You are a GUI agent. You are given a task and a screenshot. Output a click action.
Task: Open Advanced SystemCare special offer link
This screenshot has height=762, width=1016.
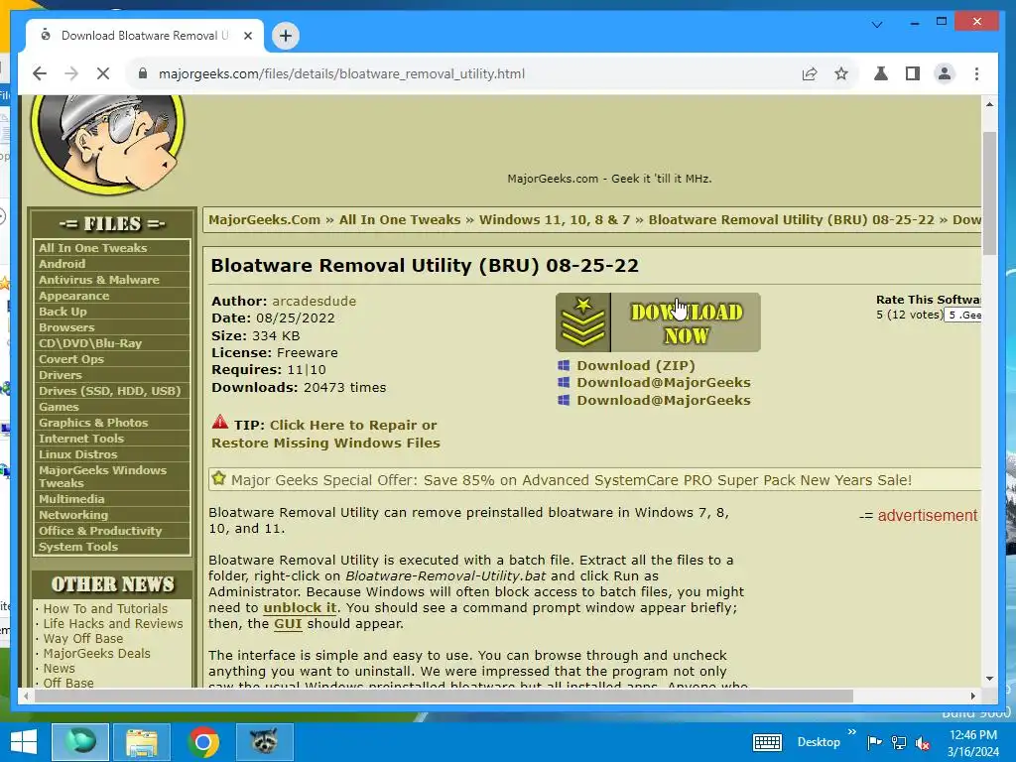coord(571,480)
